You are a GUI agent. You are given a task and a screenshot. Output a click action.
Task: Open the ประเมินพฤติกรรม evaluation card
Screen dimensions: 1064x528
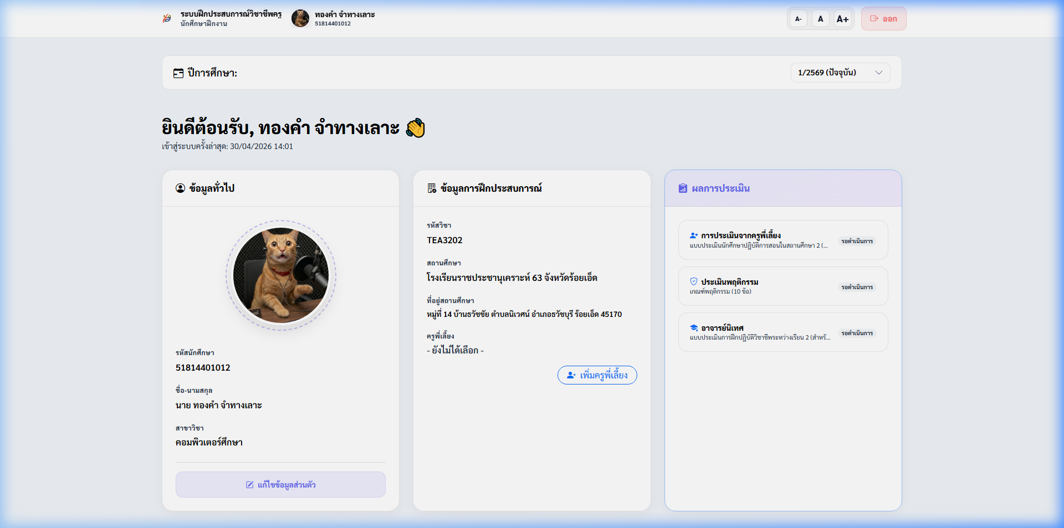coord(783,286)
